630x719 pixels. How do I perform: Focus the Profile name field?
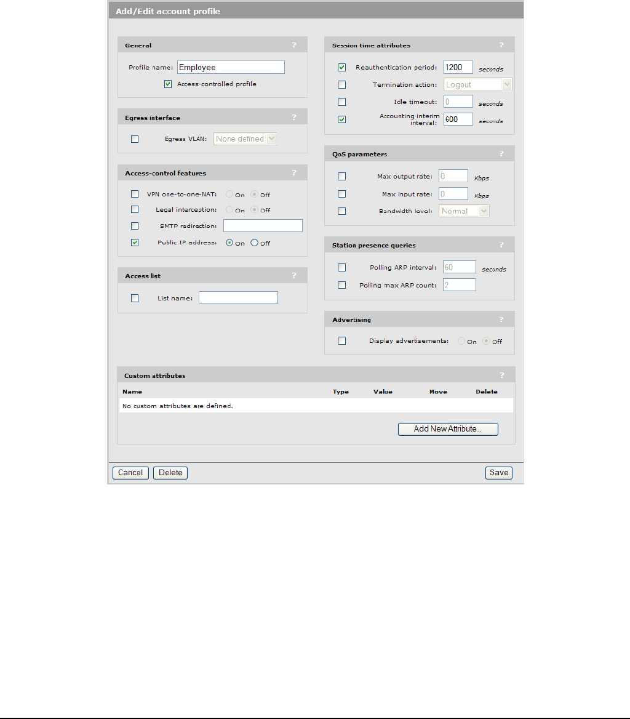[x=231, y=68]
